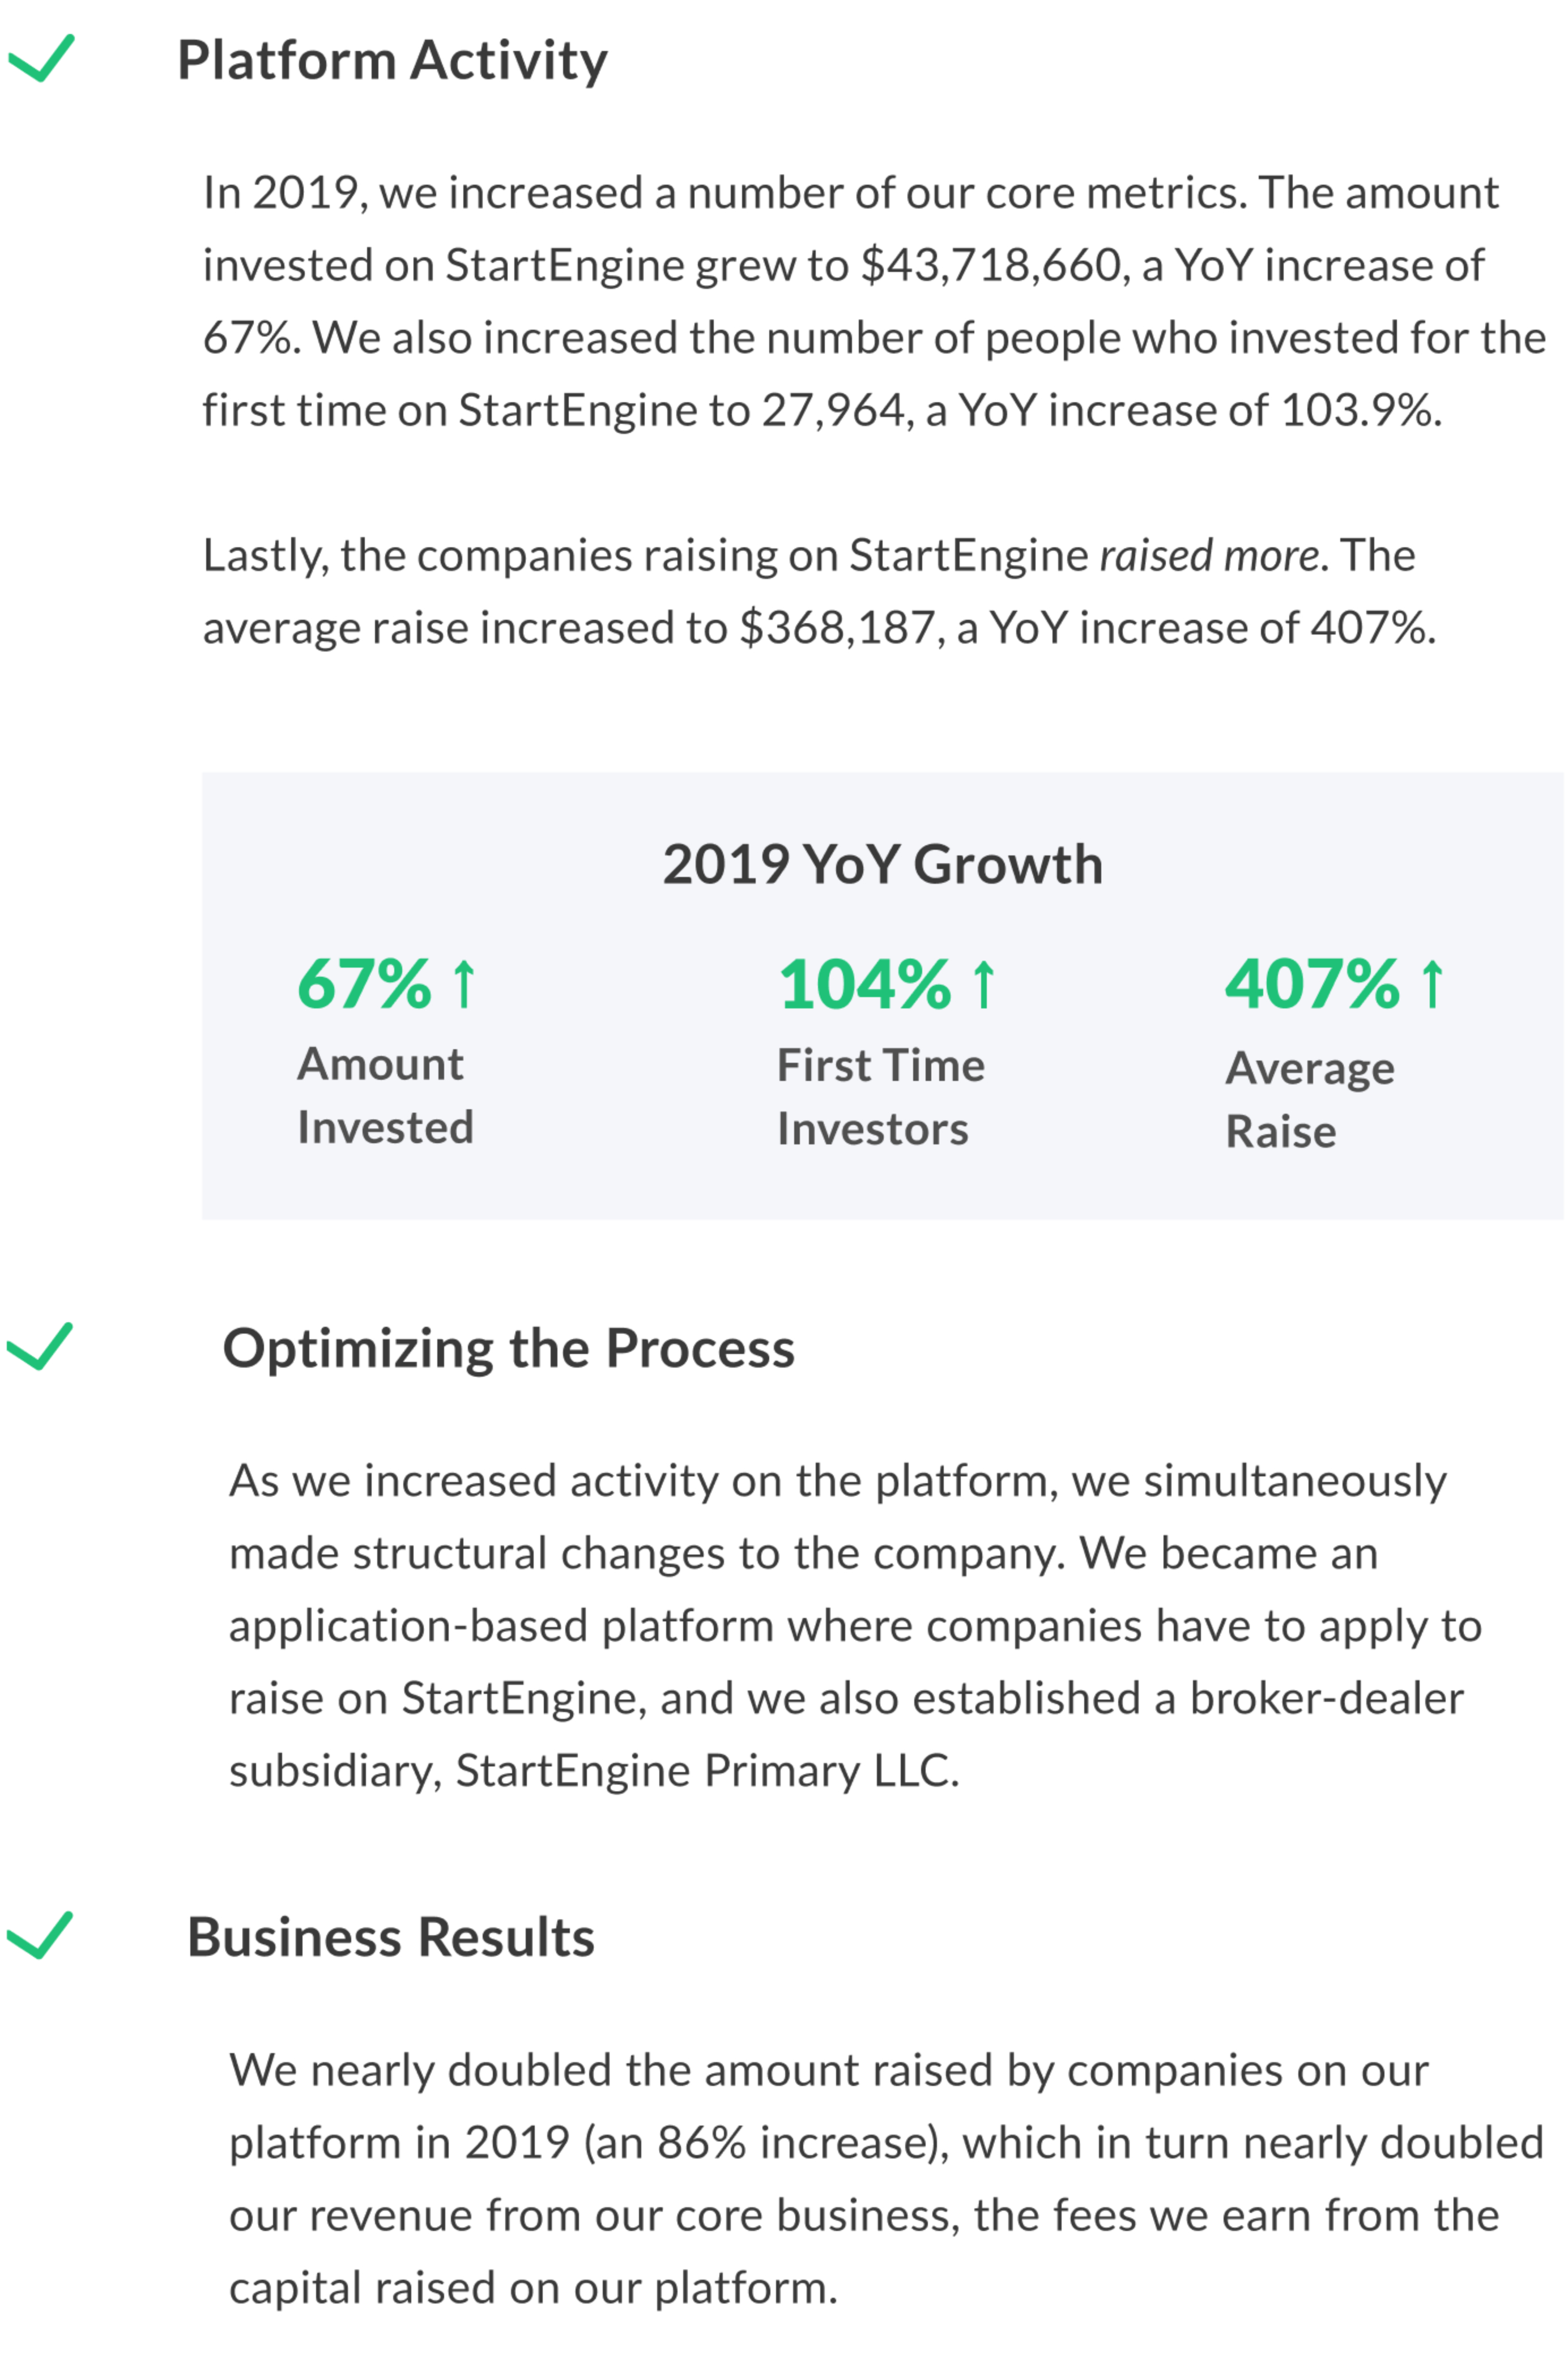
Task: Click the StartEngine Primary LLC text
Action: tap(706, 1771)
